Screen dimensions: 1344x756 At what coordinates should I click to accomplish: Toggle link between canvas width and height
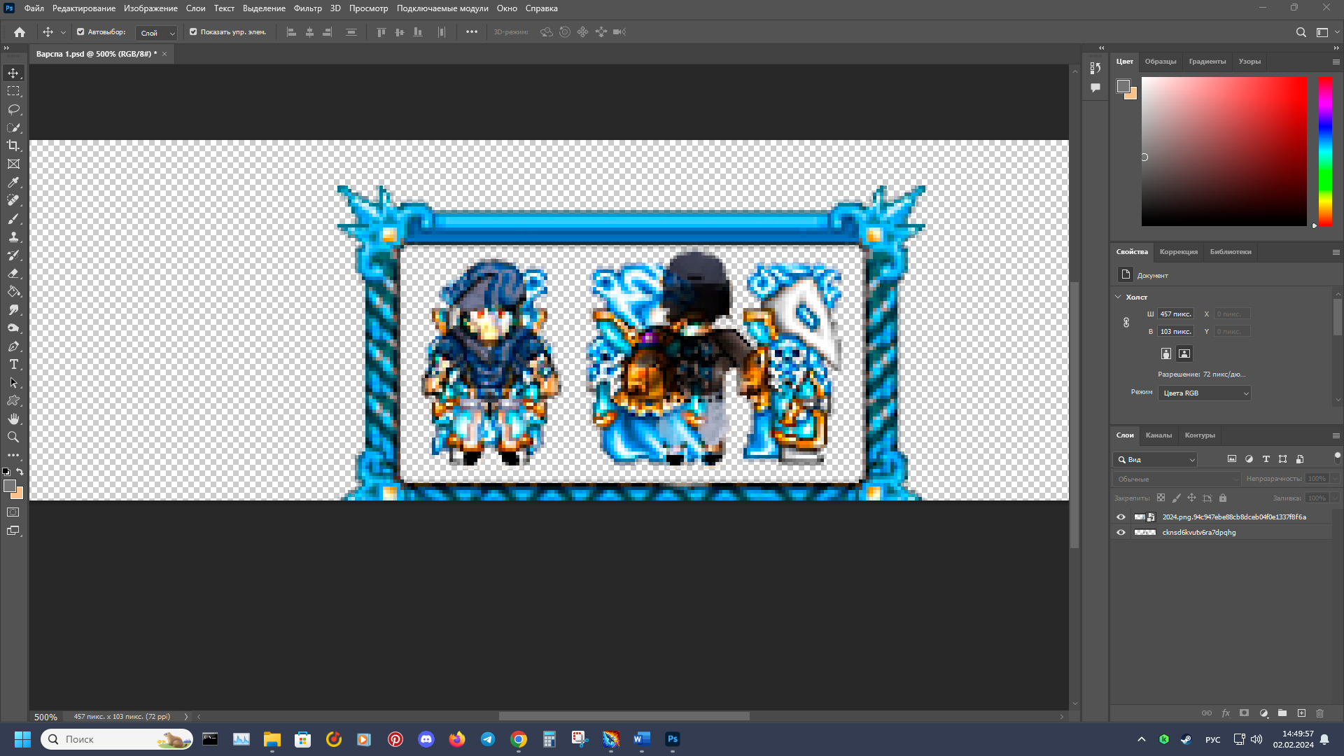[x=1126, y=323]
